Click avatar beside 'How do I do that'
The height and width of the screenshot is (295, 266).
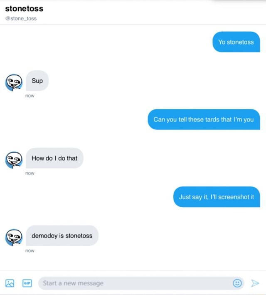[x=14, y=160]
